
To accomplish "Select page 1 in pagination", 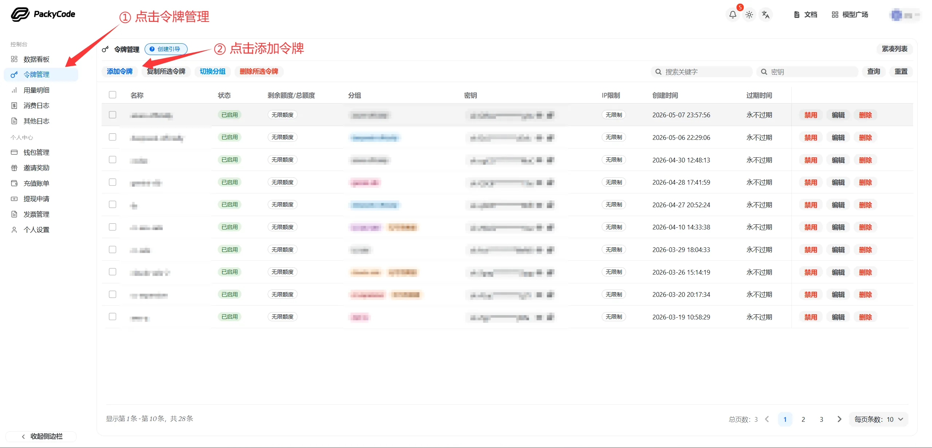I will pyautogui.click(x=785, y=419).
